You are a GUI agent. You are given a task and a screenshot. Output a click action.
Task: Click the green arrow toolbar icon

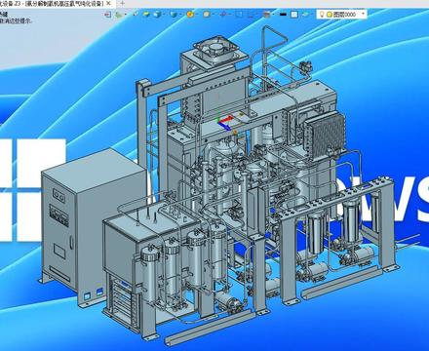point(118,15)
